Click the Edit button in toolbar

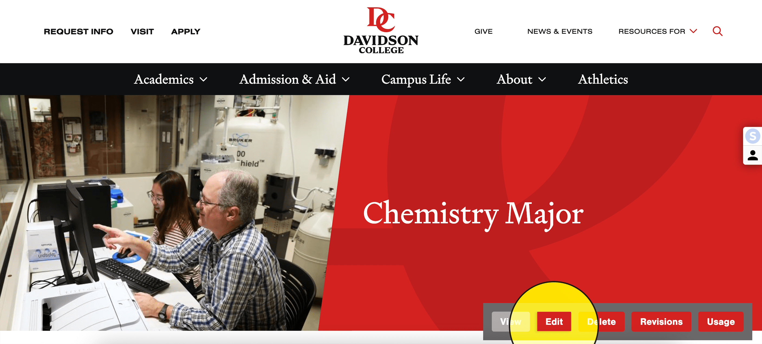[x=553, y=321]
